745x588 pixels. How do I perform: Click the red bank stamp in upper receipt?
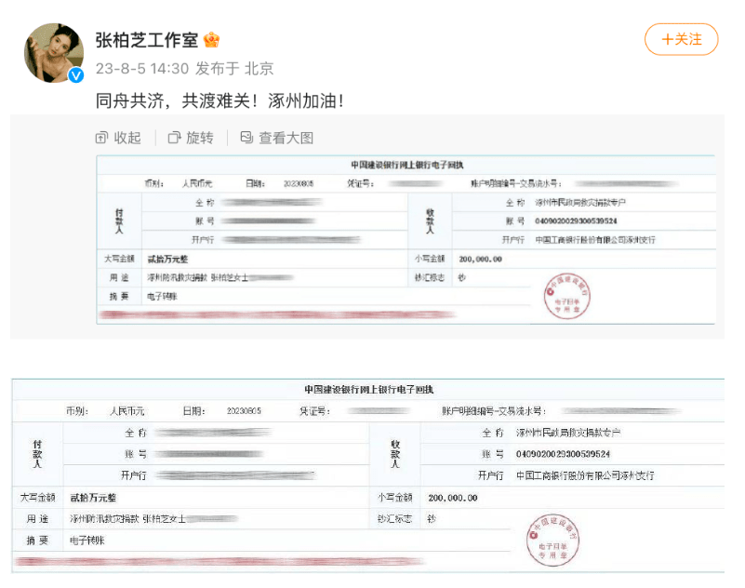click(566, 295)
